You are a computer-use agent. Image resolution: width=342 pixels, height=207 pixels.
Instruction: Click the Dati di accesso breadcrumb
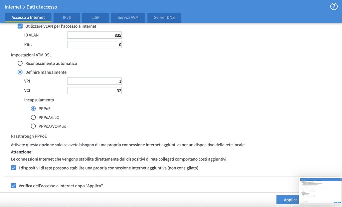click(x=42, y=7)
